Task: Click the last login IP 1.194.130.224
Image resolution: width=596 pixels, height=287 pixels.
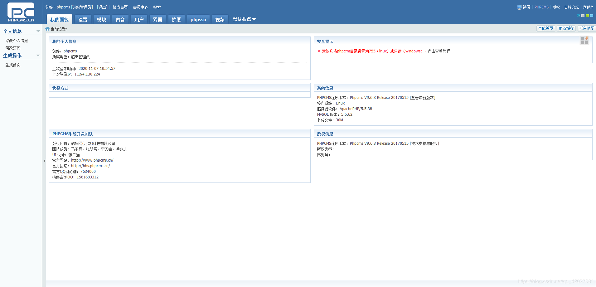Action: [x=87, y=74]
